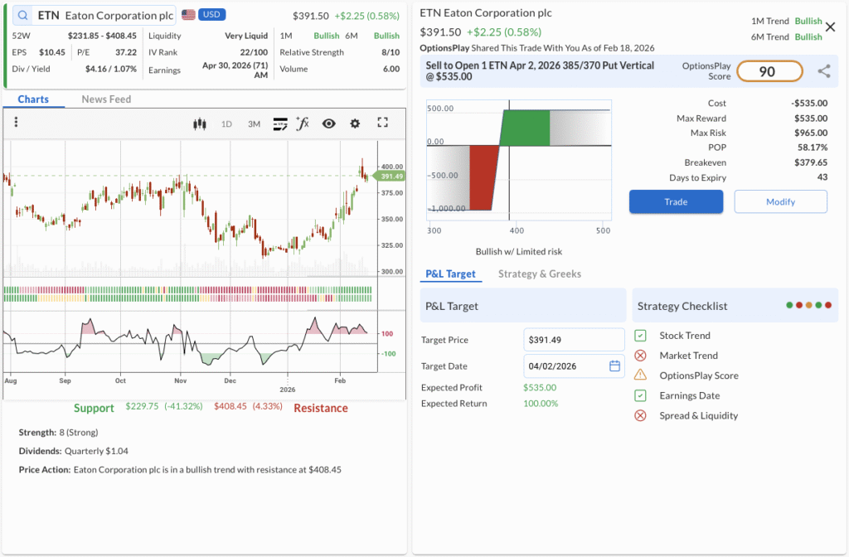Open the 1D interval dropdown

pyautogui.click(x=226, y=124)
